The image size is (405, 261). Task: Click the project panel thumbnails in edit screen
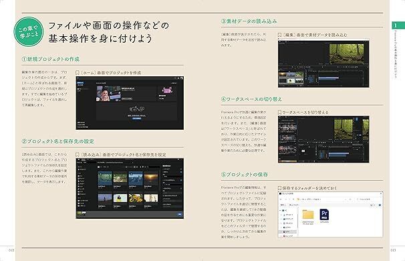click(x=291, y=78)
